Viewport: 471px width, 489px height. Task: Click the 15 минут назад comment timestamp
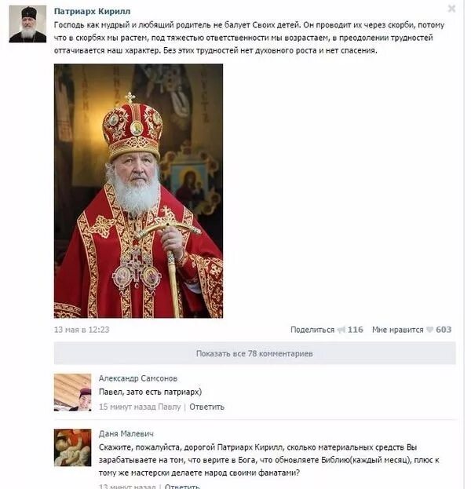coord(127,407)
